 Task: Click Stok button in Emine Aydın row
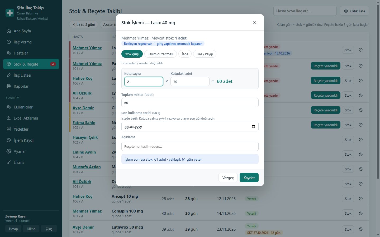(x=348, y=154)
